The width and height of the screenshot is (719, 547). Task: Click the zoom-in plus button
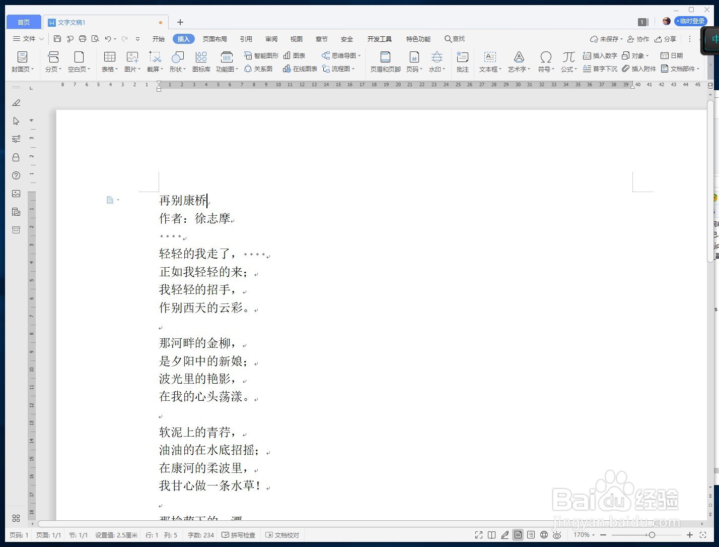pyautogui.click(x=689, y=535)
